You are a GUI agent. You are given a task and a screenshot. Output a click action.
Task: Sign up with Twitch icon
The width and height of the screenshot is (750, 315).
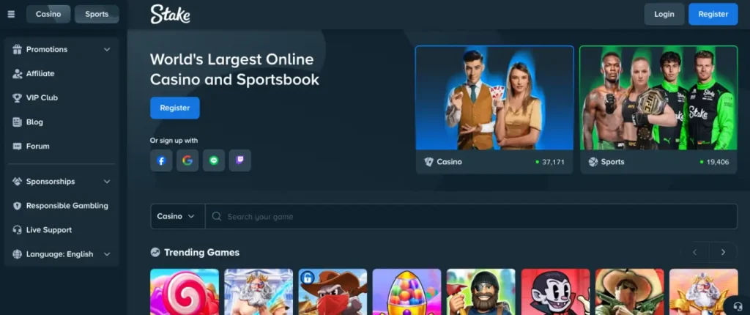tap(240, 160)
